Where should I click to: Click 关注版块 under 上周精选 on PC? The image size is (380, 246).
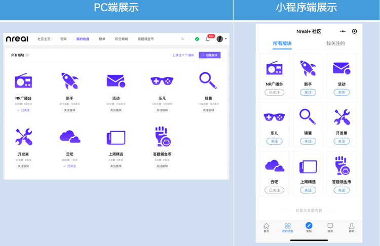116,166
